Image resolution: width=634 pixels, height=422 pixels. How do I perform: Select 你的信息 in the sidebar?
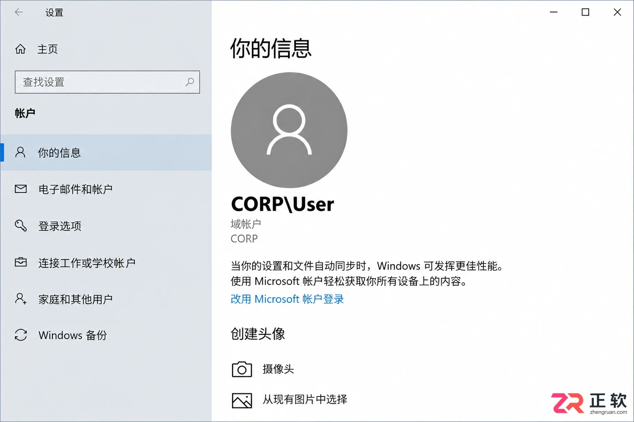[106, 153]
